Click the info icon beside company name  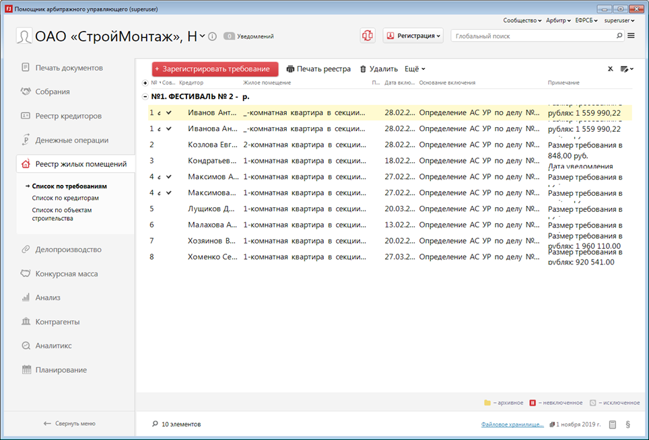pos(213,36)
